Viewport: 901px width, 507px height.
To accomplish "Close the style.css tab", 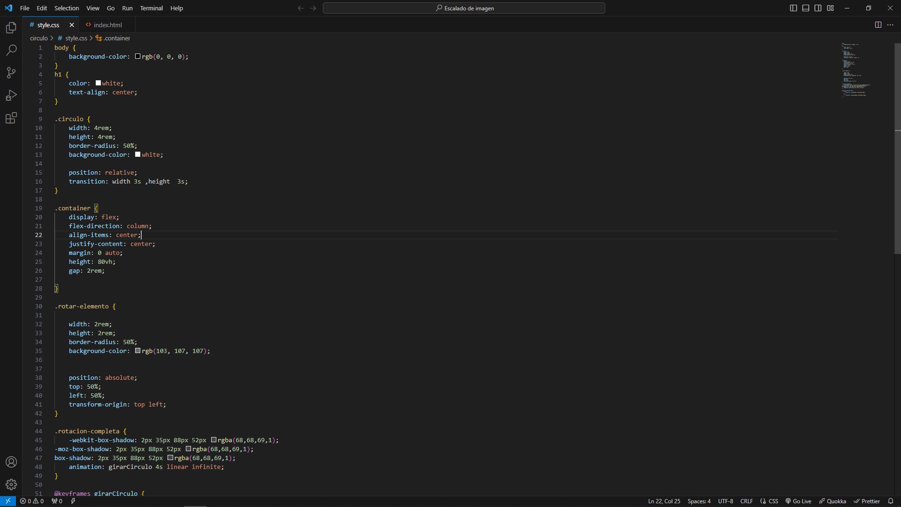I will pos(72,25).
